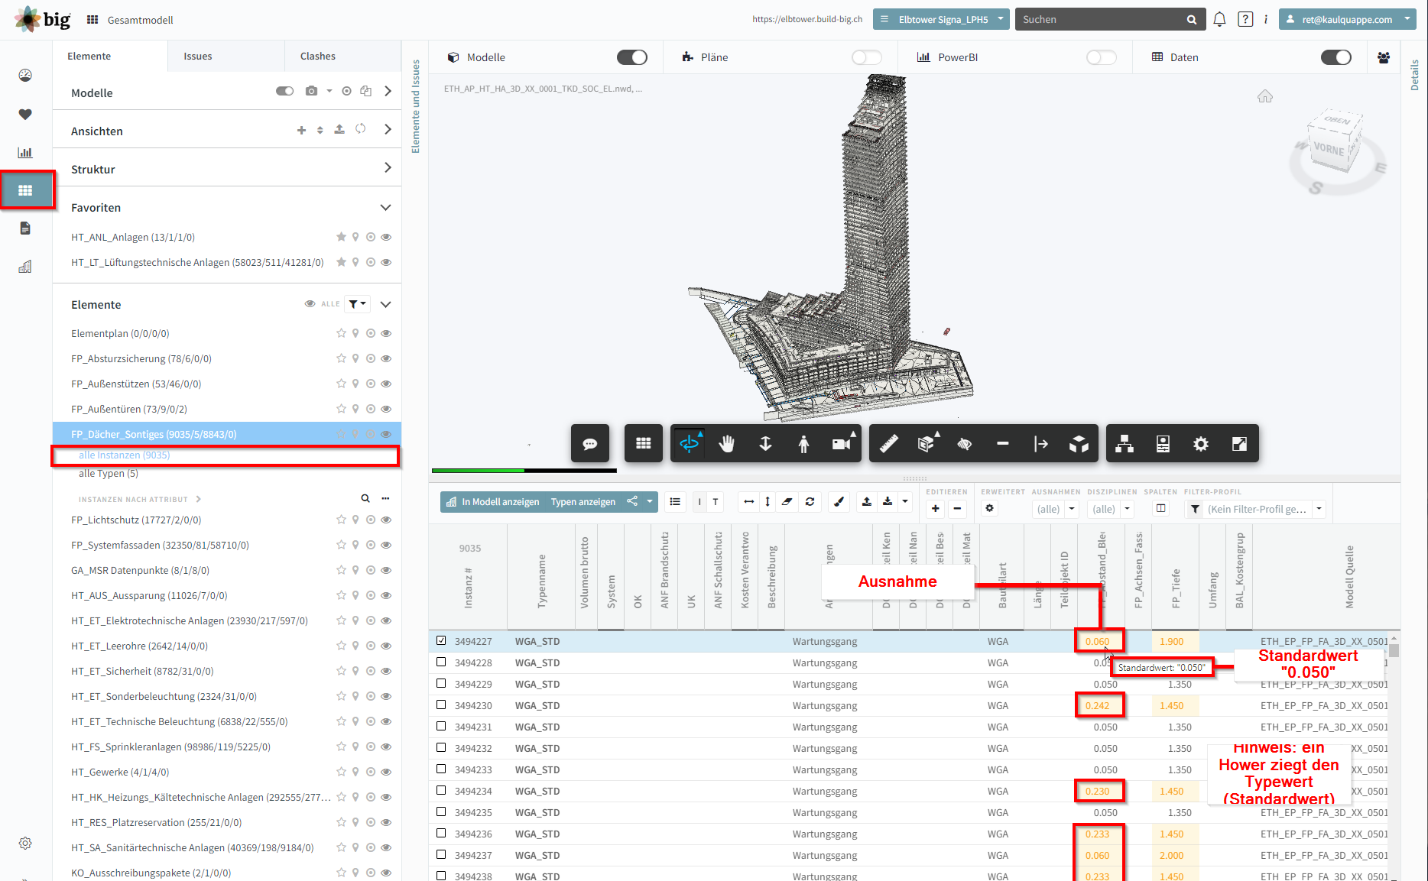Click the search magnifier in top bar
The height and width of the screenshot is (881, 1428).
[1191, 20]
